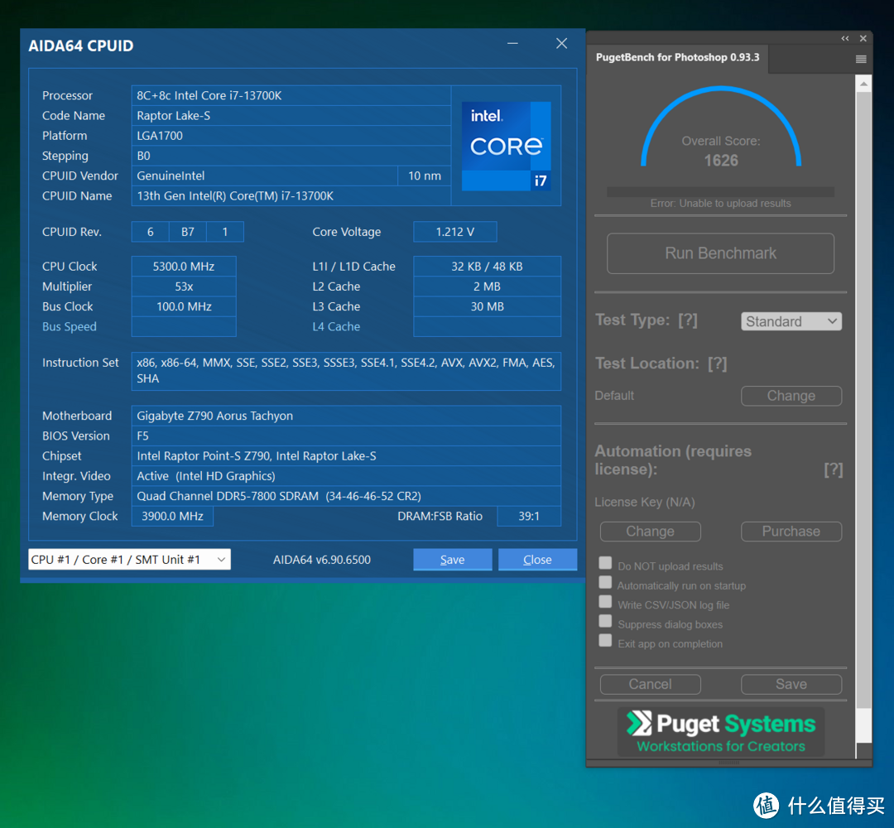Start the Run Benchmark button

[x=721, y=253]
